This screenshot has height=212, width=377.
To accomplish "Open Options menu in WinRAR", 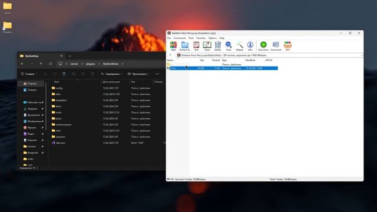I will coord(213,38).
